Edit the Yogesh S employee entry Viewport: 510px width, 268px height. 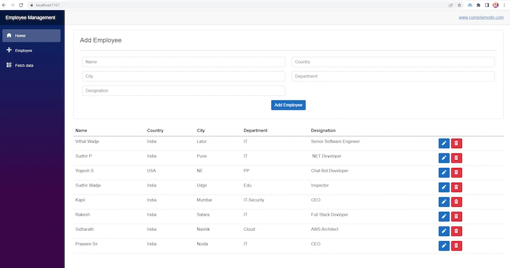pos(443,173)
